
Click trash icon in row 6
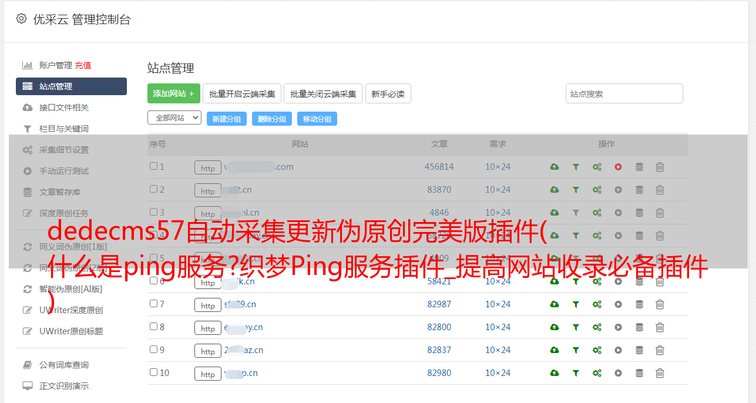tap(660, 281)
